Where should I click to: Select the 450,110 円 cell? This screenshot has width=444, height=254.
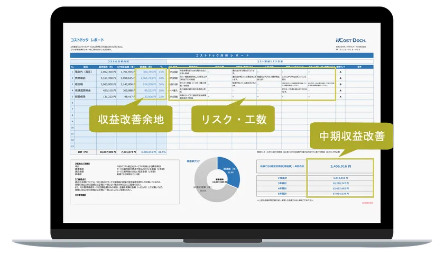pyautogui.click(x=106, y=90)
